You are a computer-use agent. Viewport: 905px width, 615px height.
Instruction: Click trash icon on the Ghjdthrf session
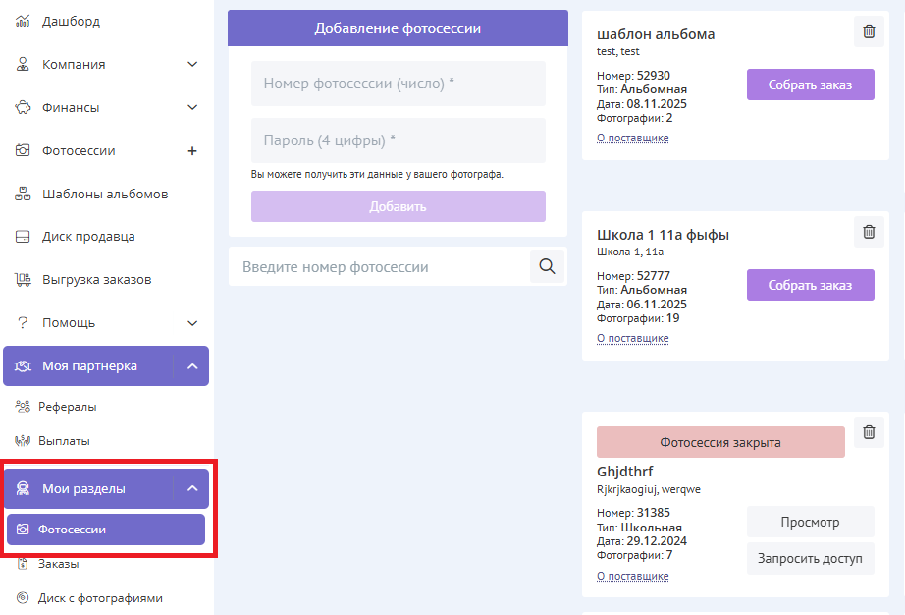click(869, 432)
